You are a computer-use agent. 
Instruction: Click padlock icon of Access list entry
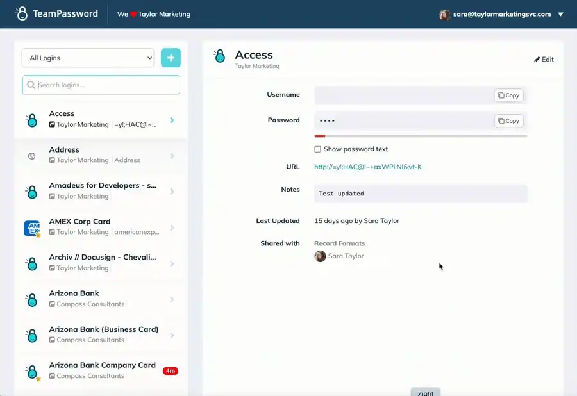32,120
